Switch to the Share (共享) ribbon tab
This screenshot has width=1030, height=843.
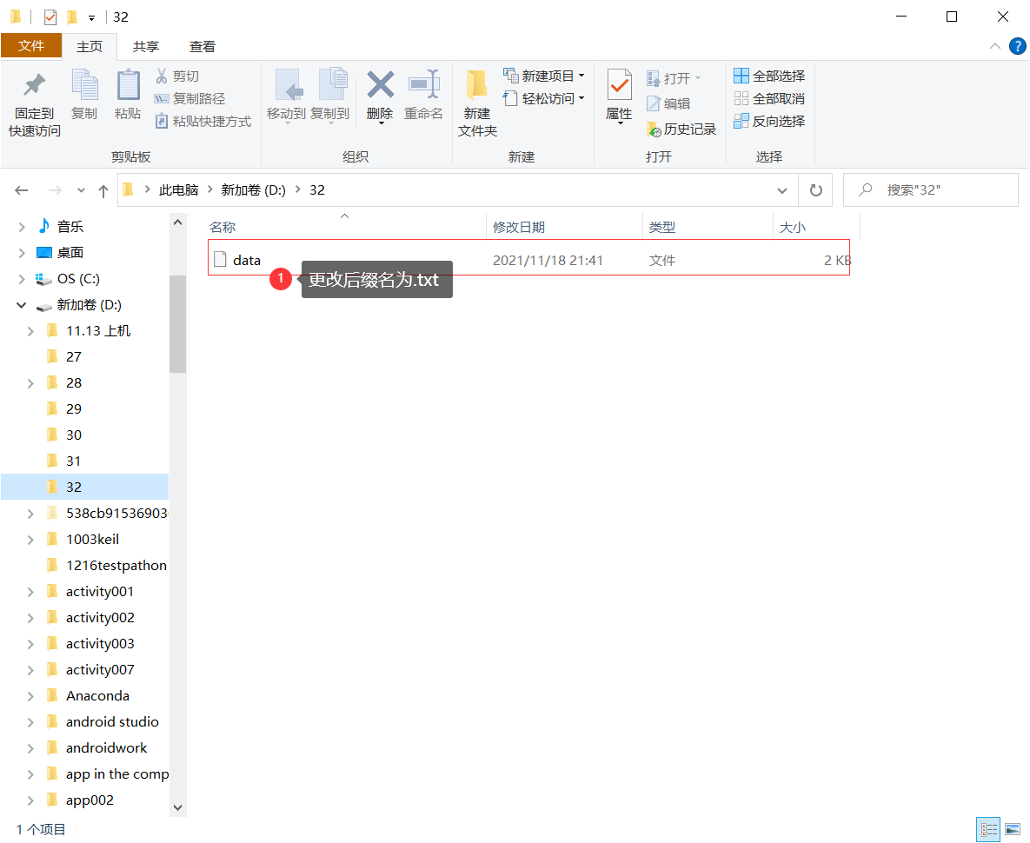(146, 47)
